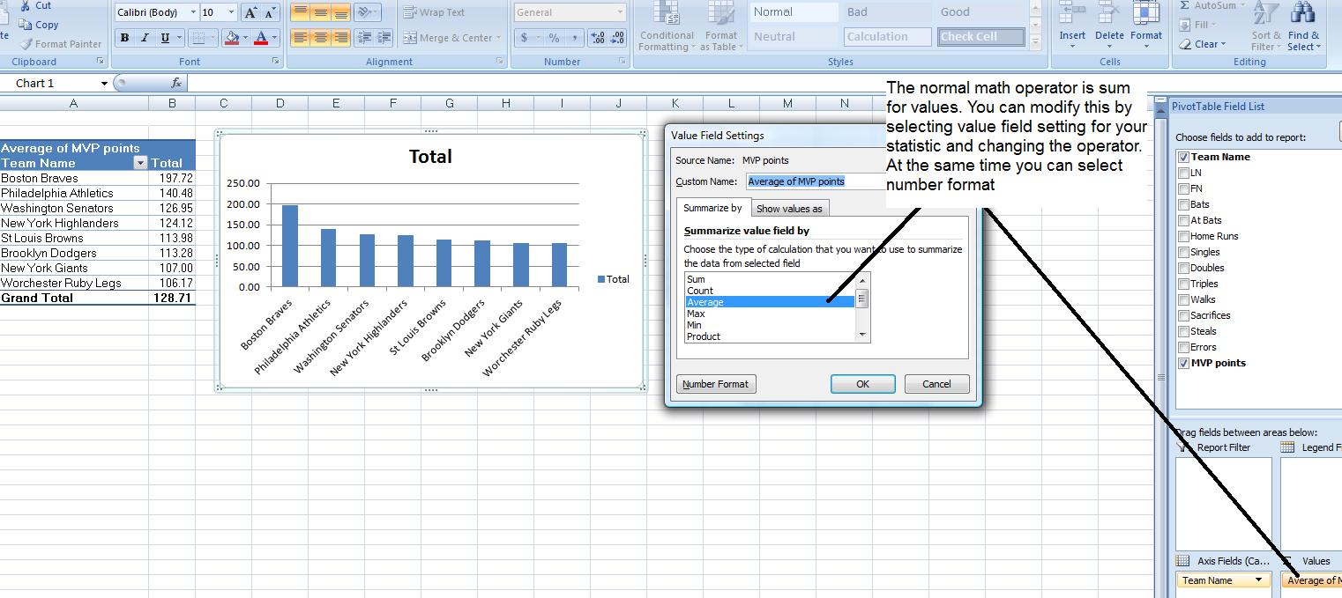Switch to the Summarize by tab
This screenshot has height=598, width=1342.
click(712, 208)
